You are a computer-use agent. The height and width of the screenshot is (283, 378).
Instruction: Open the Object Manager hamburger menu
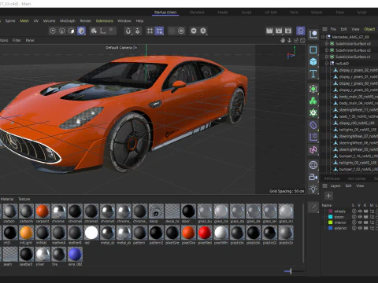tap(324, 29)
